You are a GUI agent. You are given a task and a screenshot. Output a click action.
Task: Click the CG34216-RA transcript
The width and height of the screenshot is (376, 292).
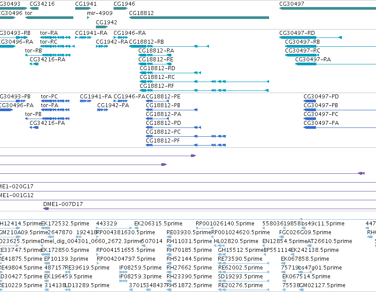pyautogui.click(x=34, y=64)
